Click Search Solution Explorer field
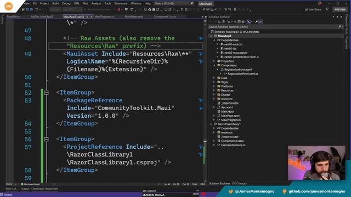 [276, 27]
